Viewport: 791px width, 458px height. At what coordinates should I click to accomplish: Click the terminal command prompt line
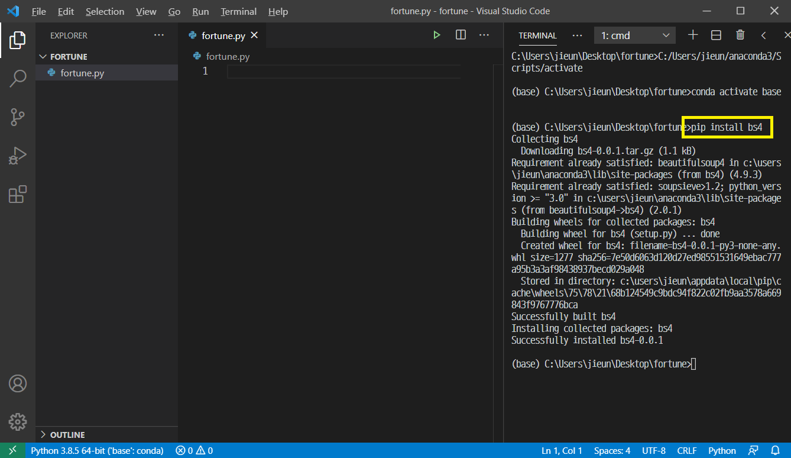coord(603,364)
